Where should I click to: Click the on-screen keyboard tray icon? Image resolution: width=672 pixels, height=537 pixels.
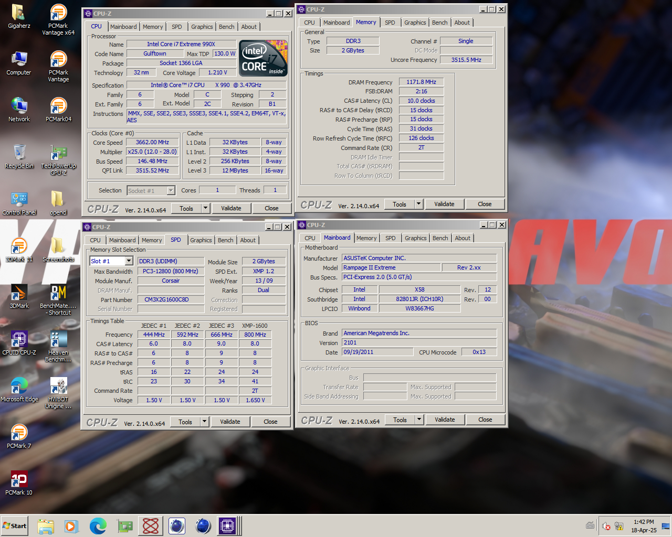tap(590, 525)
